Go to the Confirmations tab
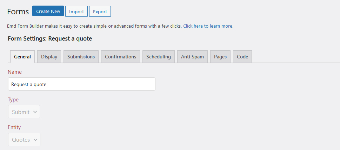 pyautogui.click(x=120, y=57)
